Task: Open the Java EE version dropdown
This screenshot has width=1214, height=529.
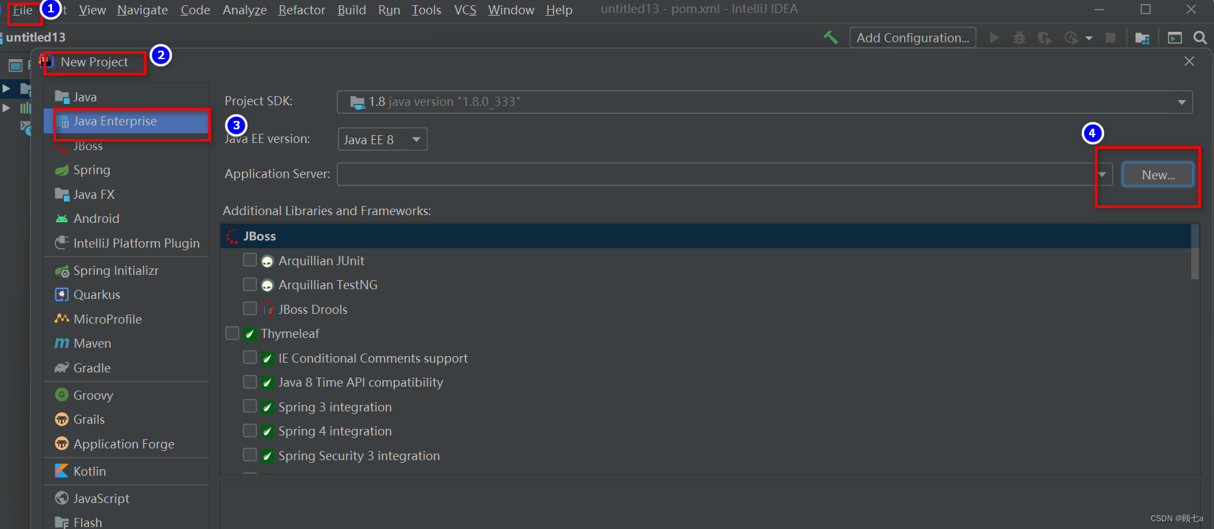Action: click(x=382, y=139)
